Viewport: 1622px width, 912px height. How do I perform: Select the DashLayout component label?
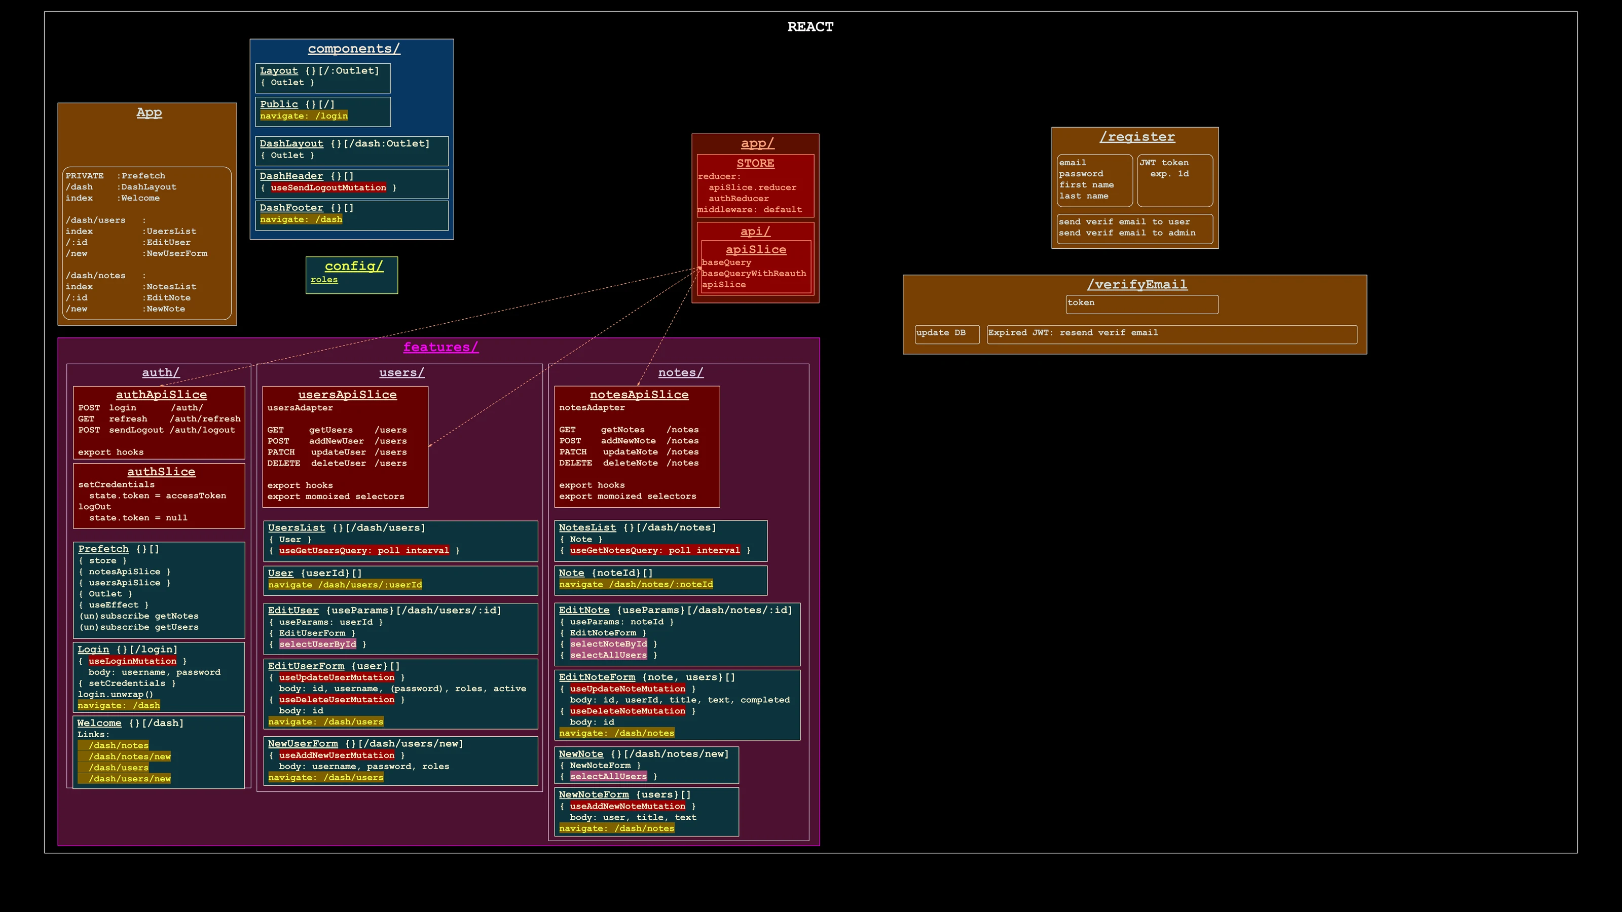click(x=291, y=143)
